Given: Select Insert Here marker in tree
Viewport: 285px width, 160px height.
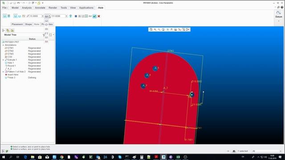Looking at the screenshot, I should (12, 75).
